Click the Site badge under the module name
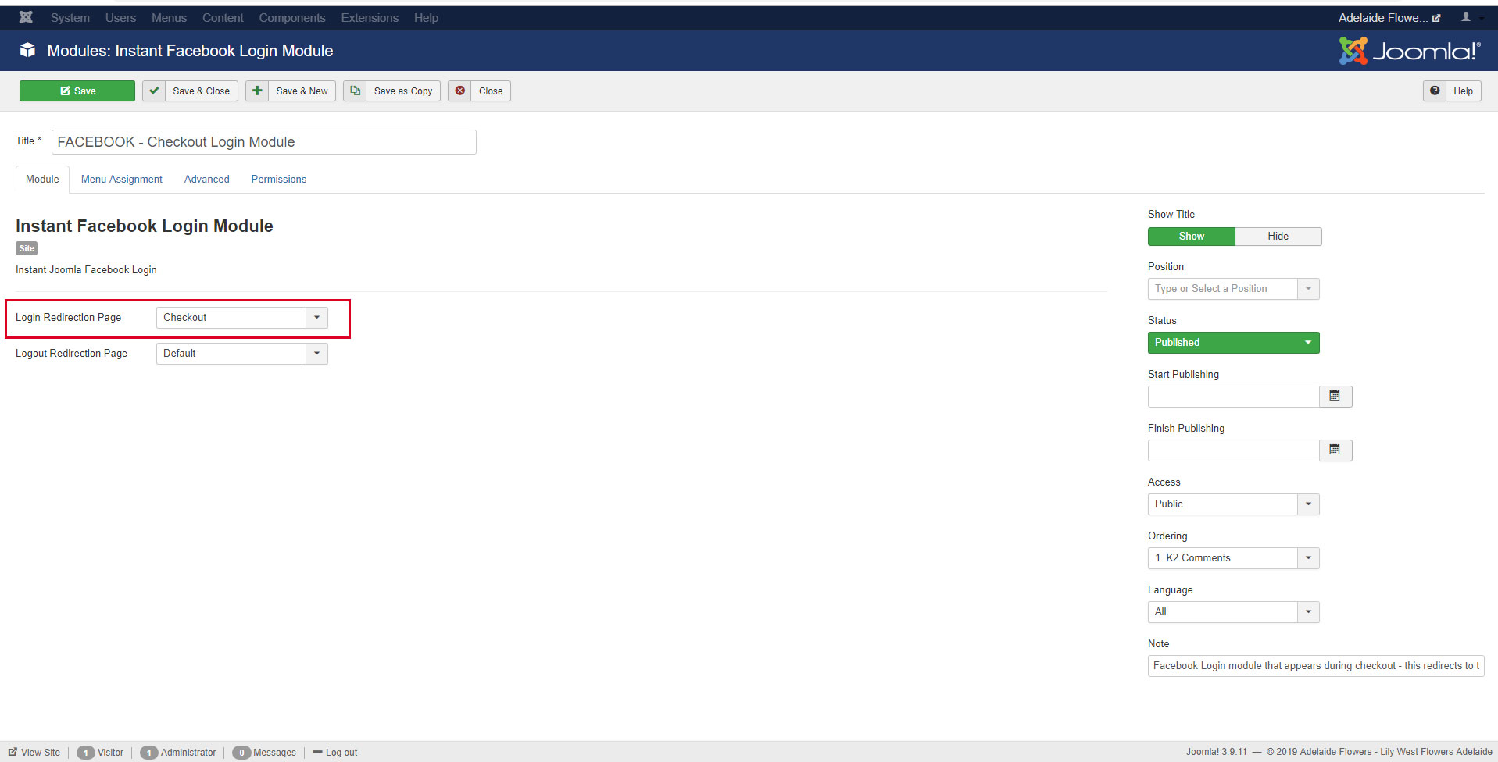This screenshot has width=1498, height=762. 27,248
